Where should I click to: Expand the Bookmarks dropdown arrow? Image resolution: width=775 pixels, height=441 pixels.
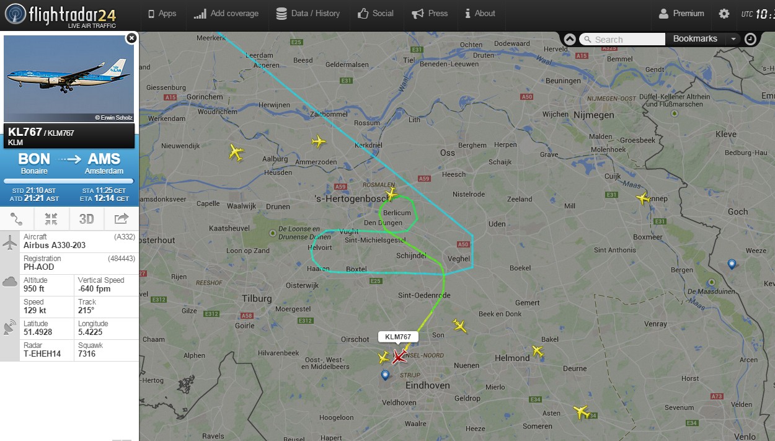pos(733,39)
